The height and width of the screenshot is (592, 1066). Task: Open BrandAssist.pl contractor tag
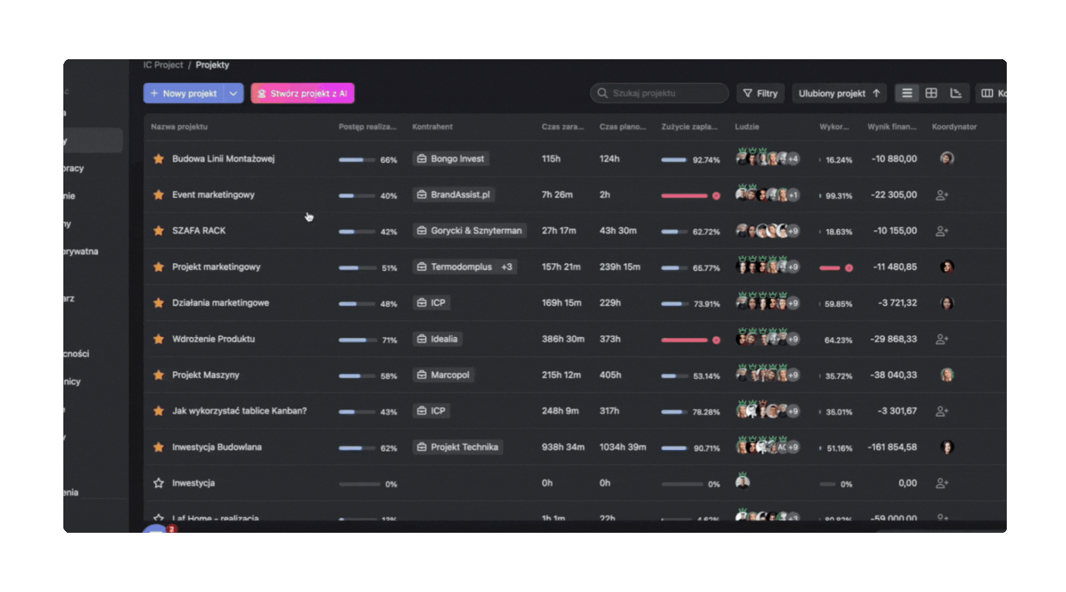[x=454, y=195]
